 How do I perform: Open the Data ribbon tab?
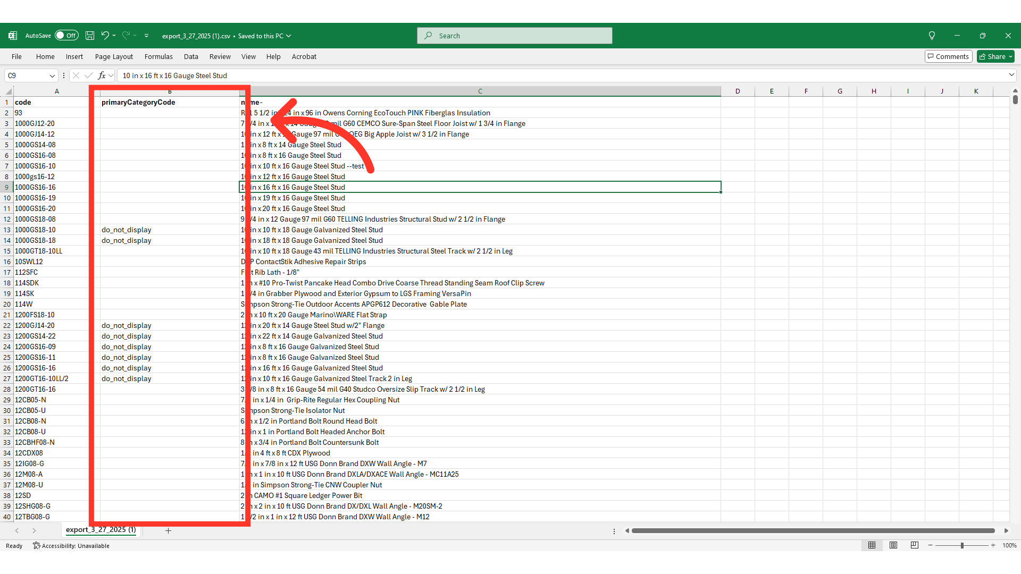click(x=191, y=56)
